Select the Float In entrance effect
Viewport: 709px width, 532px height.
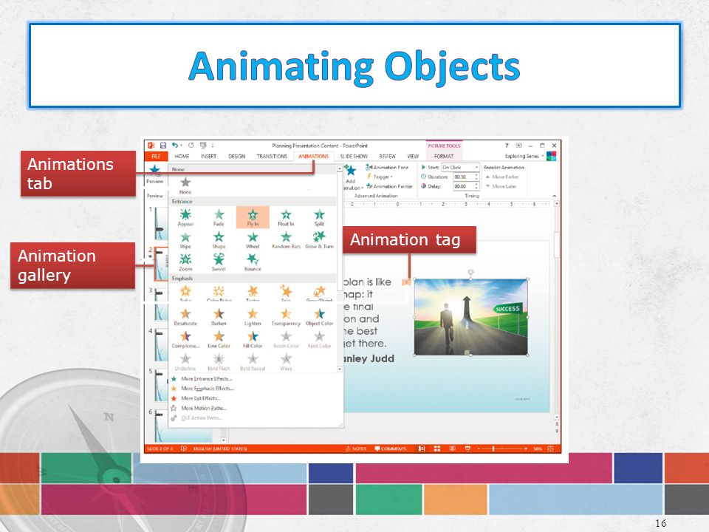click(x=286, y=217)
